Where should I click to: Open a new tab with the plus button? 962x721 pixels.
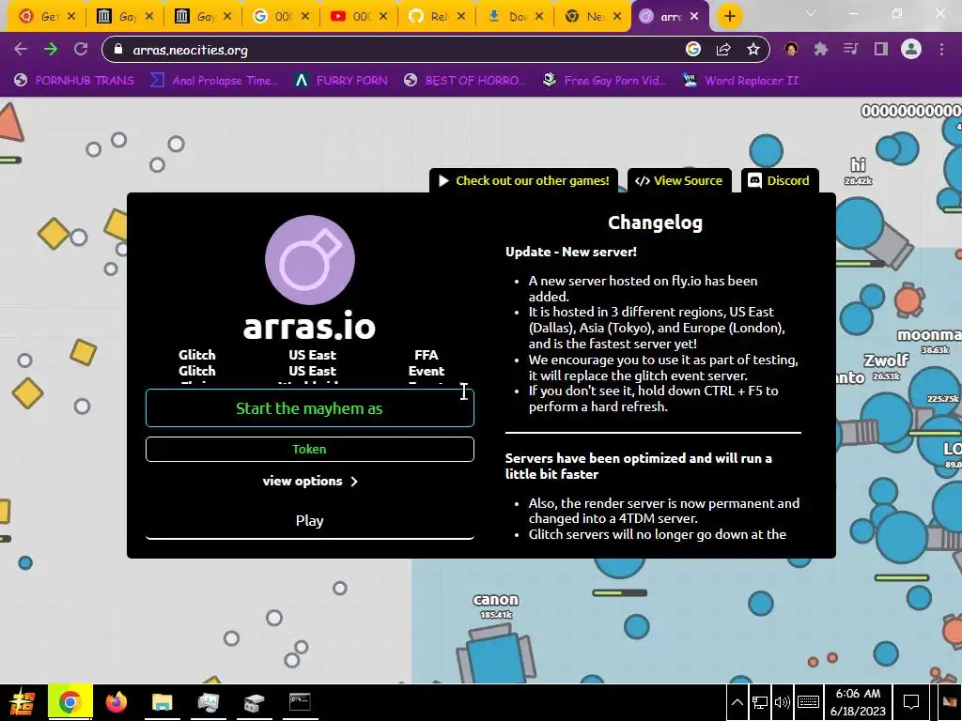point(729,16)
